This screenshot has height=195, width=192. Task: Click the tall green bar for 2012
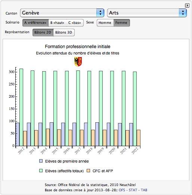pos(21,107)
